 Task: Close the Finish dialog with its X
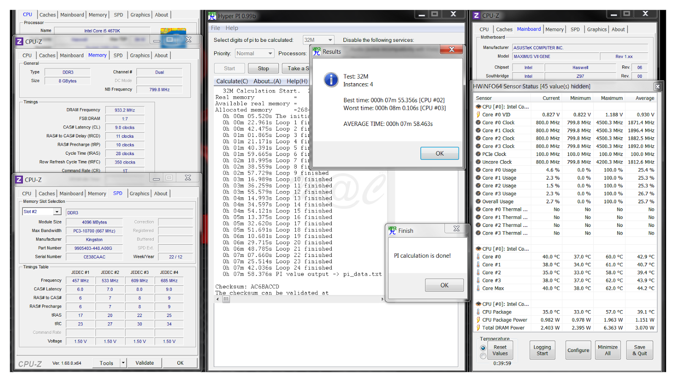(x=457, y=229)
